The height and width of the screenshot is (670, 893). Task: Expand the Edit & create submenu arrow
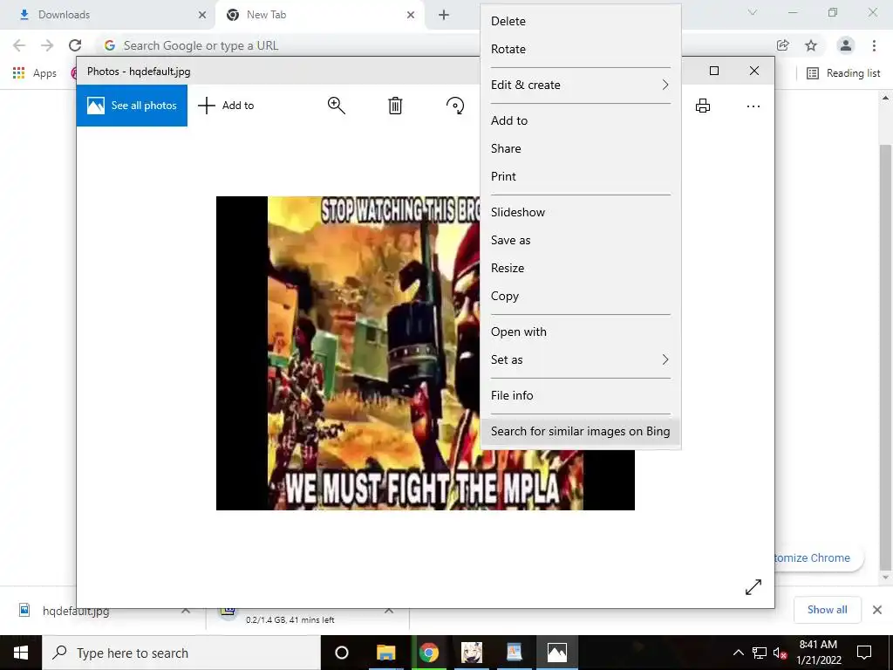[x=665, y=85]
